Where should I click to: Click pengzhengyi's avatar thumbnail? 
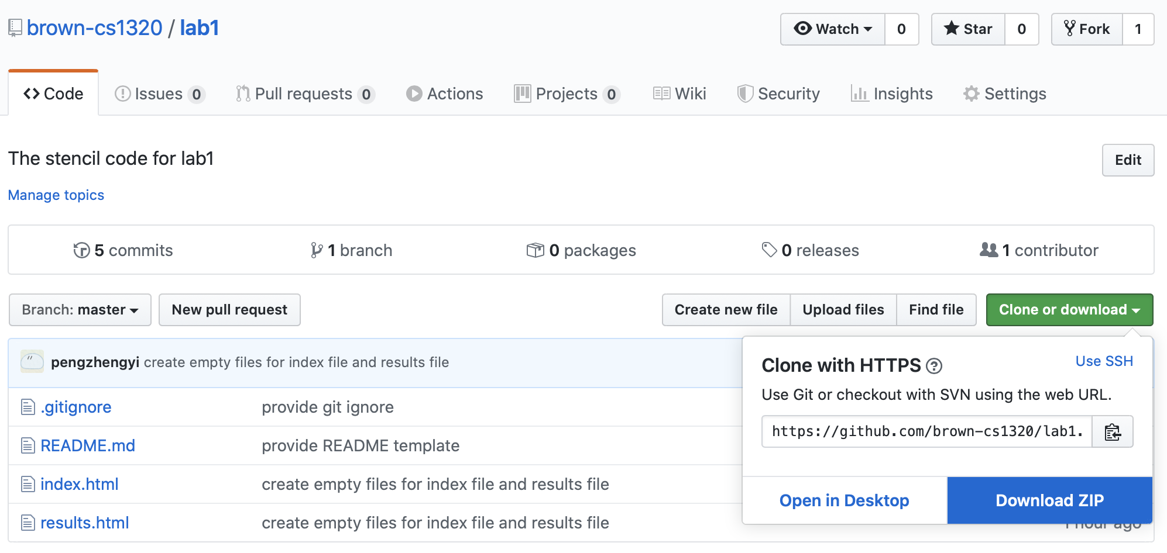(32, 362)
